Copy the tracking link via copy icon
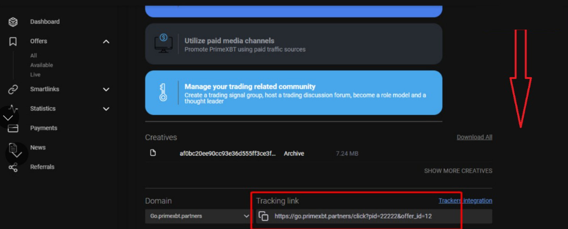The image size is (568, 229). [x=264, y=216]
